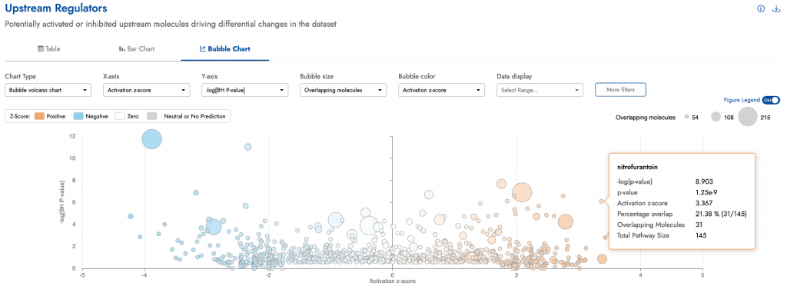Switch to the Table tab
The image size is (787, 306).
click(49, 48)
